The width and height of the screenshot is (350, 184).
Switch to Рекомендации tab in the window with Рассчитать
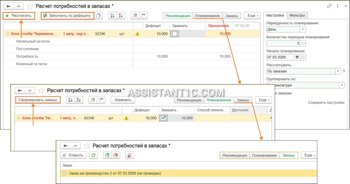click(178, 16)
